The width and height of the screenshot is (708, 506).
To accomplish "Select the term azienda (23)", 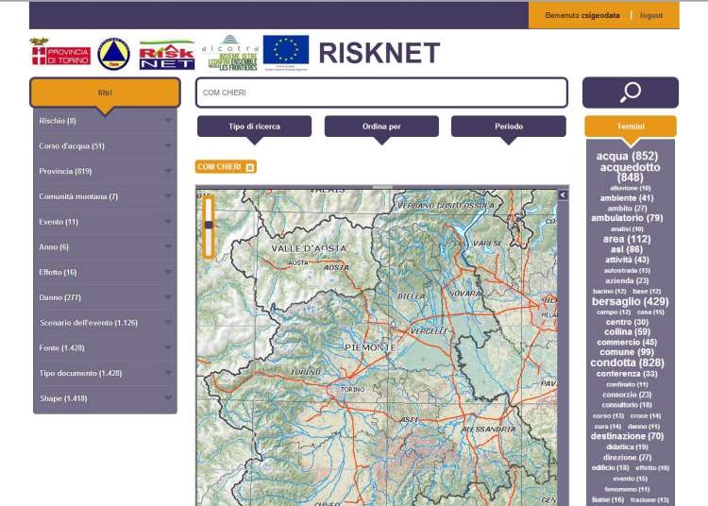I will point(627,280).
